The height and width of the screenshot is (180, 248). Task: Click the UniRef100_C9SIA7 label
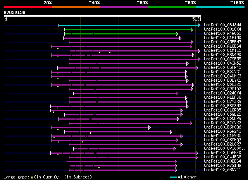pos(222,89)
